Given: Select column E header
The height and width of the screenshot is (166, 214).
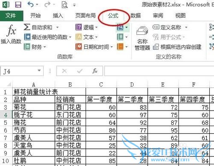Looking at the screenshot, I should pos(163,85).
